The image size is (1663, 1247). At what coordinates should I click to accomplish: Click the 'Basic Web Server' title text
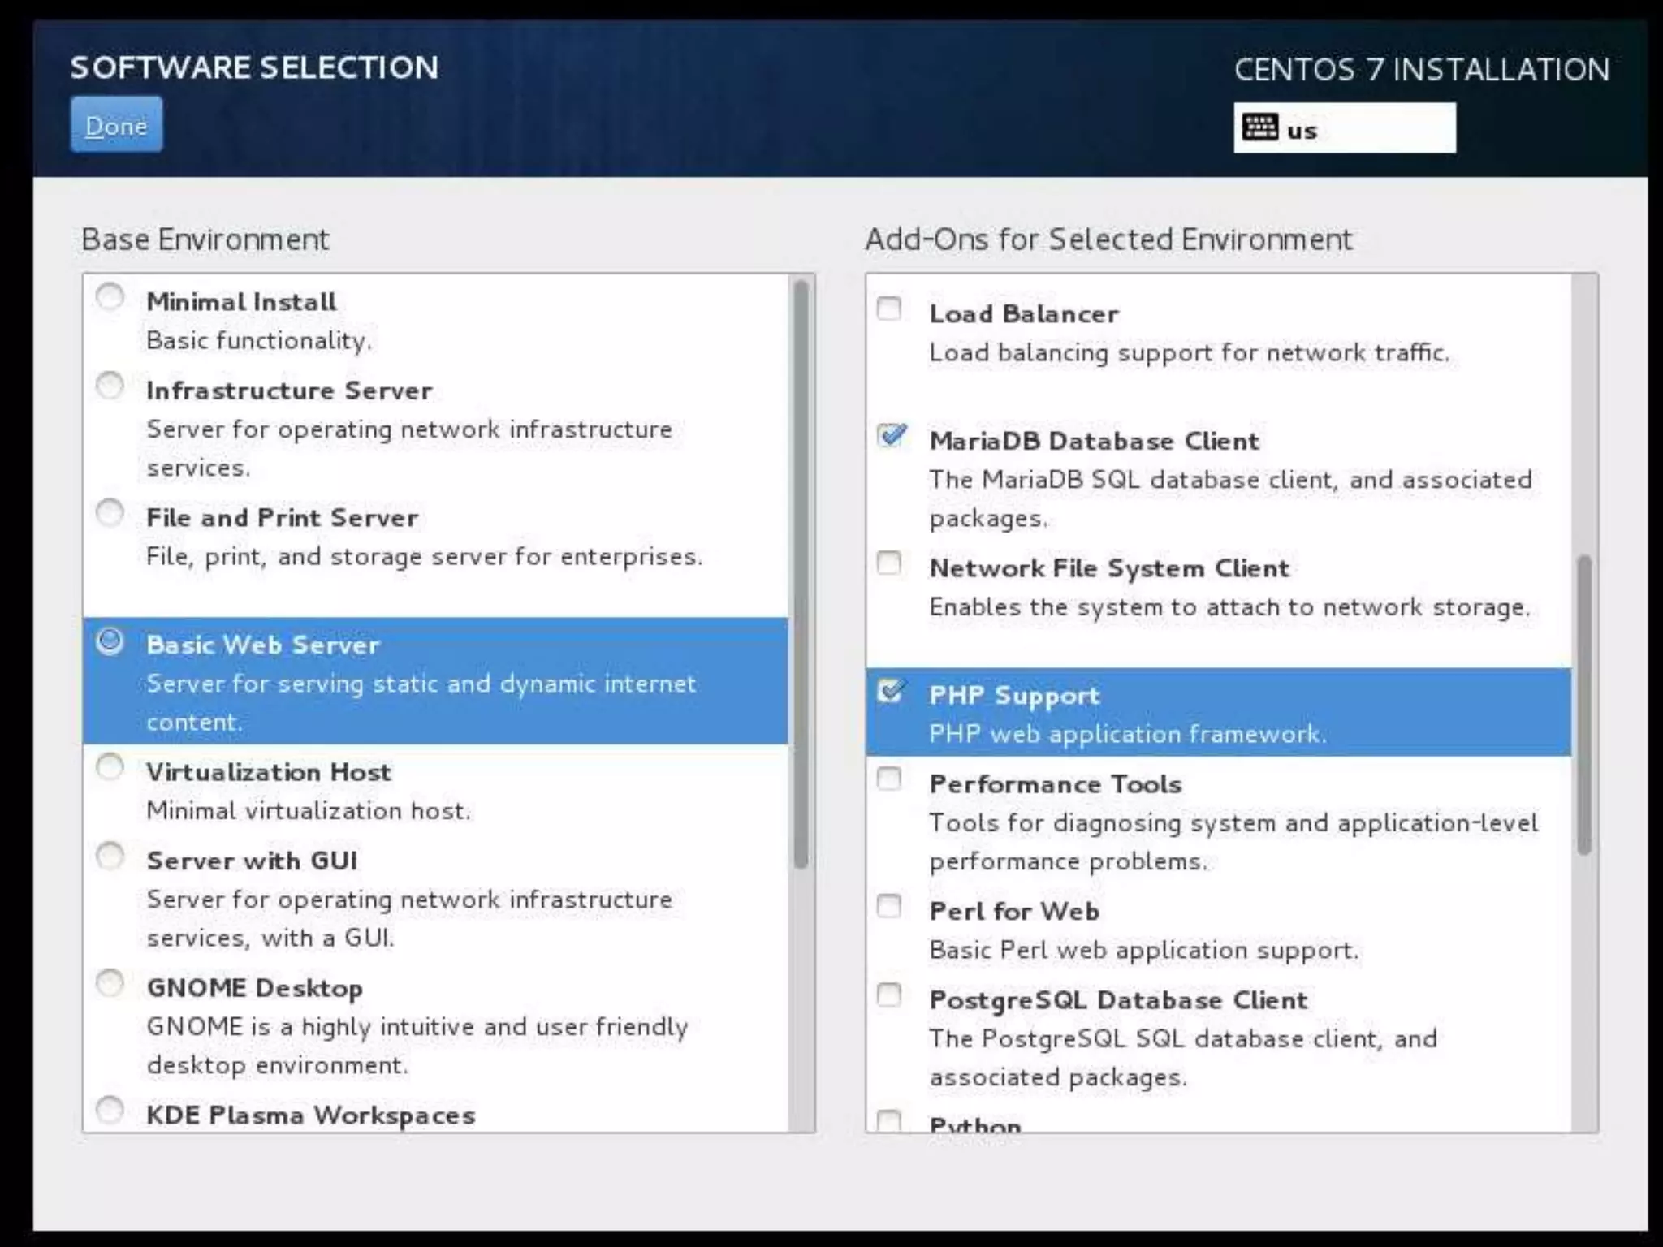(263, 645)
